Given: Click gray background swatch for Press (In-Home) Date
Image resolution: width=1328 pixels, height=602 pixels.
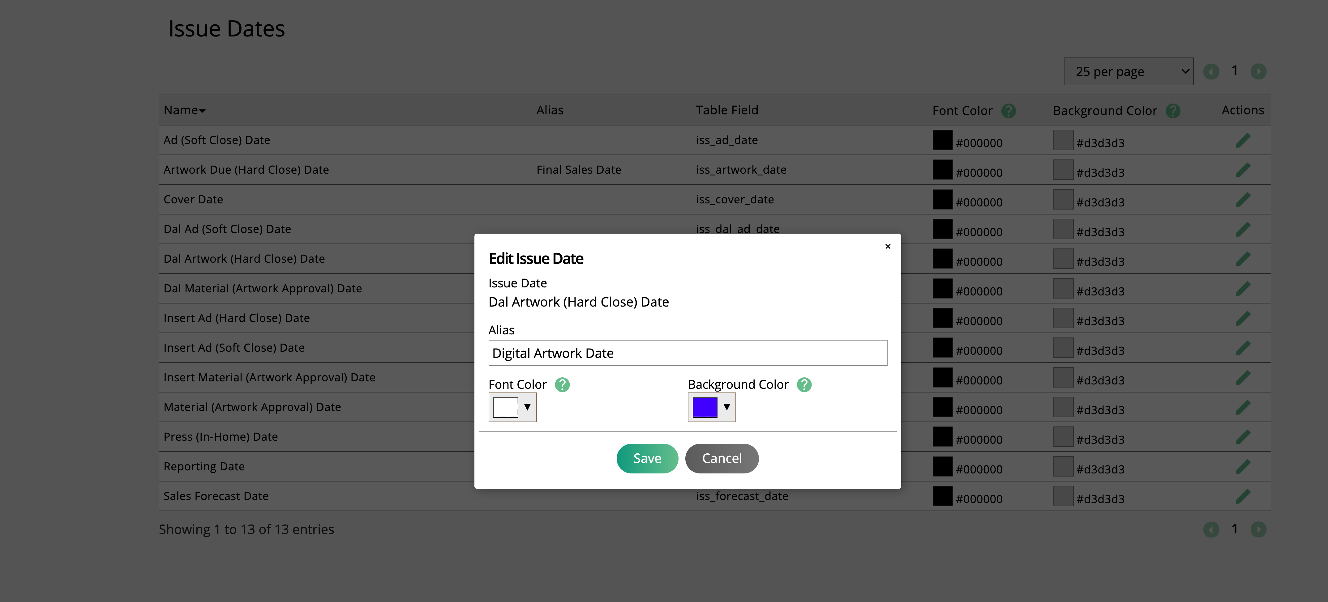Looking at the screenshot, I should pos(1063,437).
